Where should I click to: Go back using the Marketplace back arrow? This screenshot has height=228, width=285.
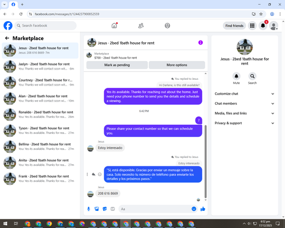tap(7, 38)
